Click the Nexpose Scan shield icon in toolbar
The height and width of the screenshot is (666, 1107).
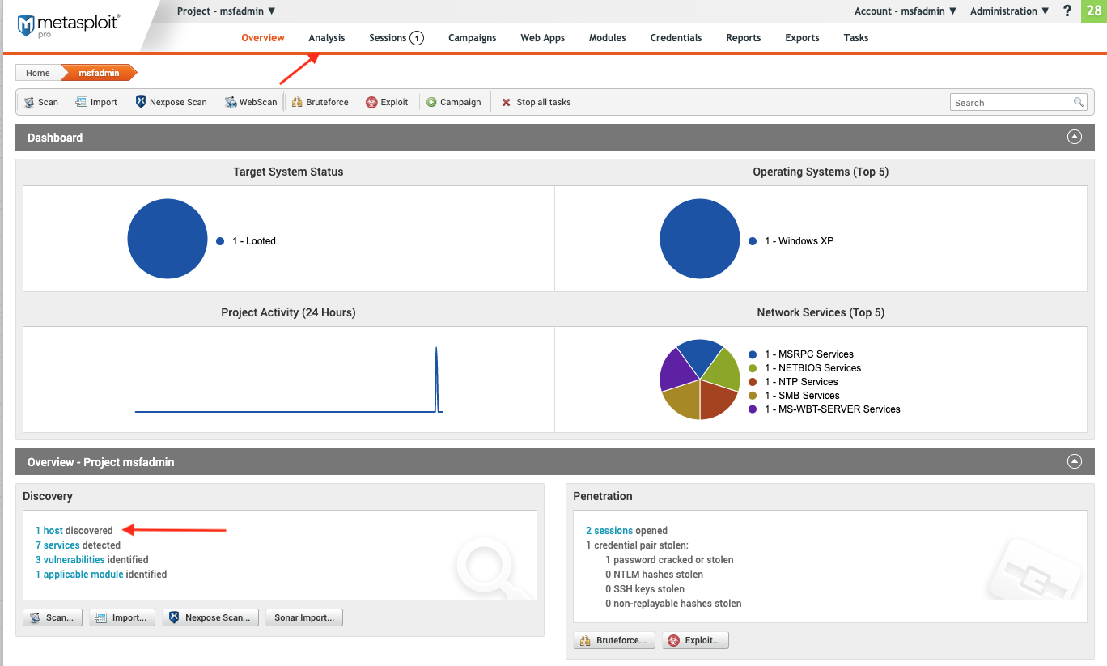(141, 102)
